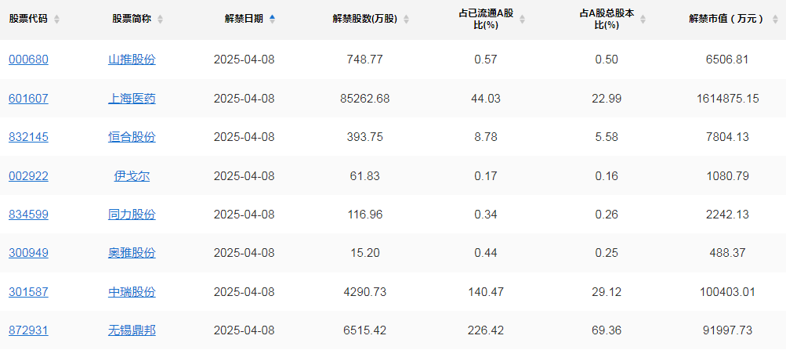This screenshot has height=350, width=786.
Task: Select 同力股份 unlock shares value 116.96
Action: coord(364,215)
